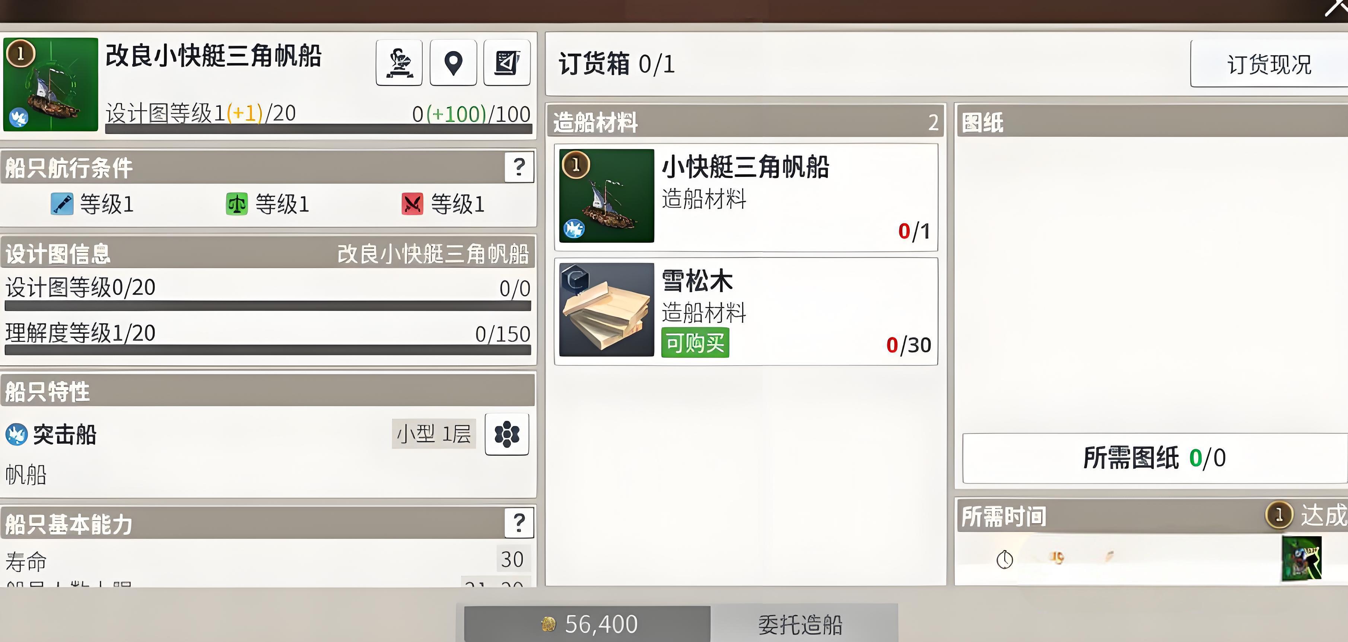Open help for 船只基本能力 section
Image resolution: width=1348 pixels, height=642 pixels.
pos(519,522)
